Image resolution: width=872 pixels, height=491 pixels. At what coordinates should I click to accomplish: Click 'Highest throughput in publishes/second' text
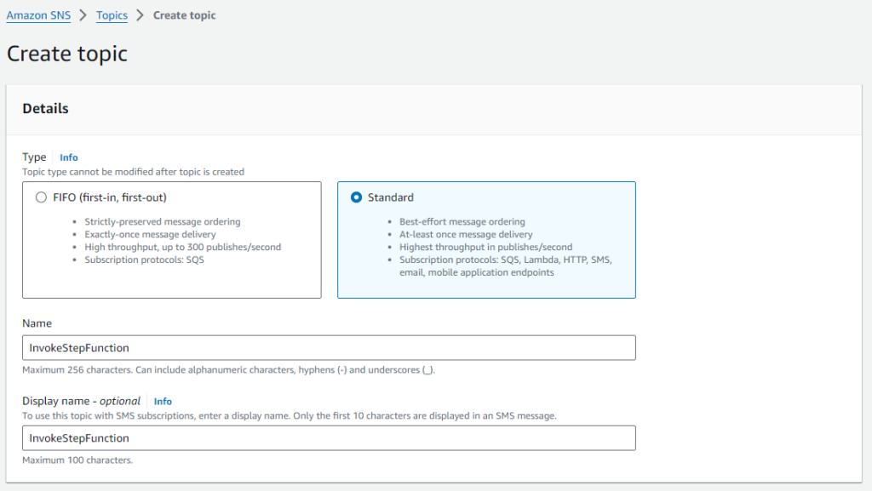tap(485, 247)
